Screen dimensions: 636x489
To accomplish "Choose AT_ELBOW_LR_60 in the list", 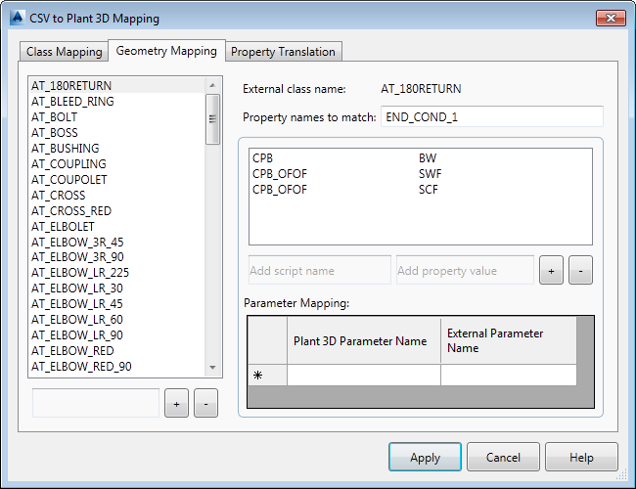I will [117, 320].
